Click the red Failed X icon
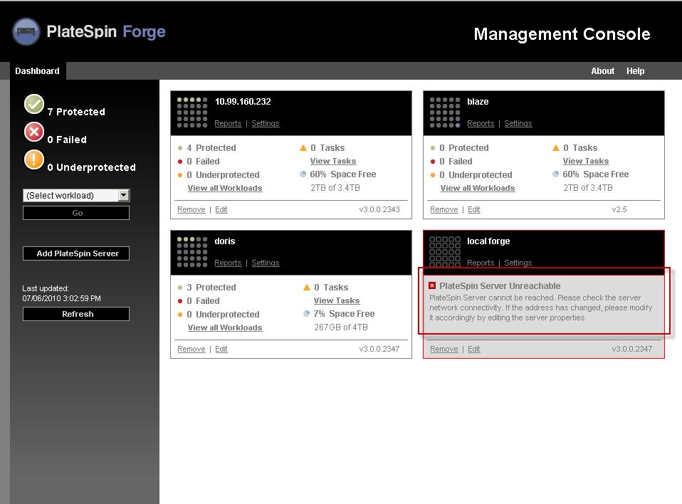Viewport: 682px width, 504px height. [34, 132]
